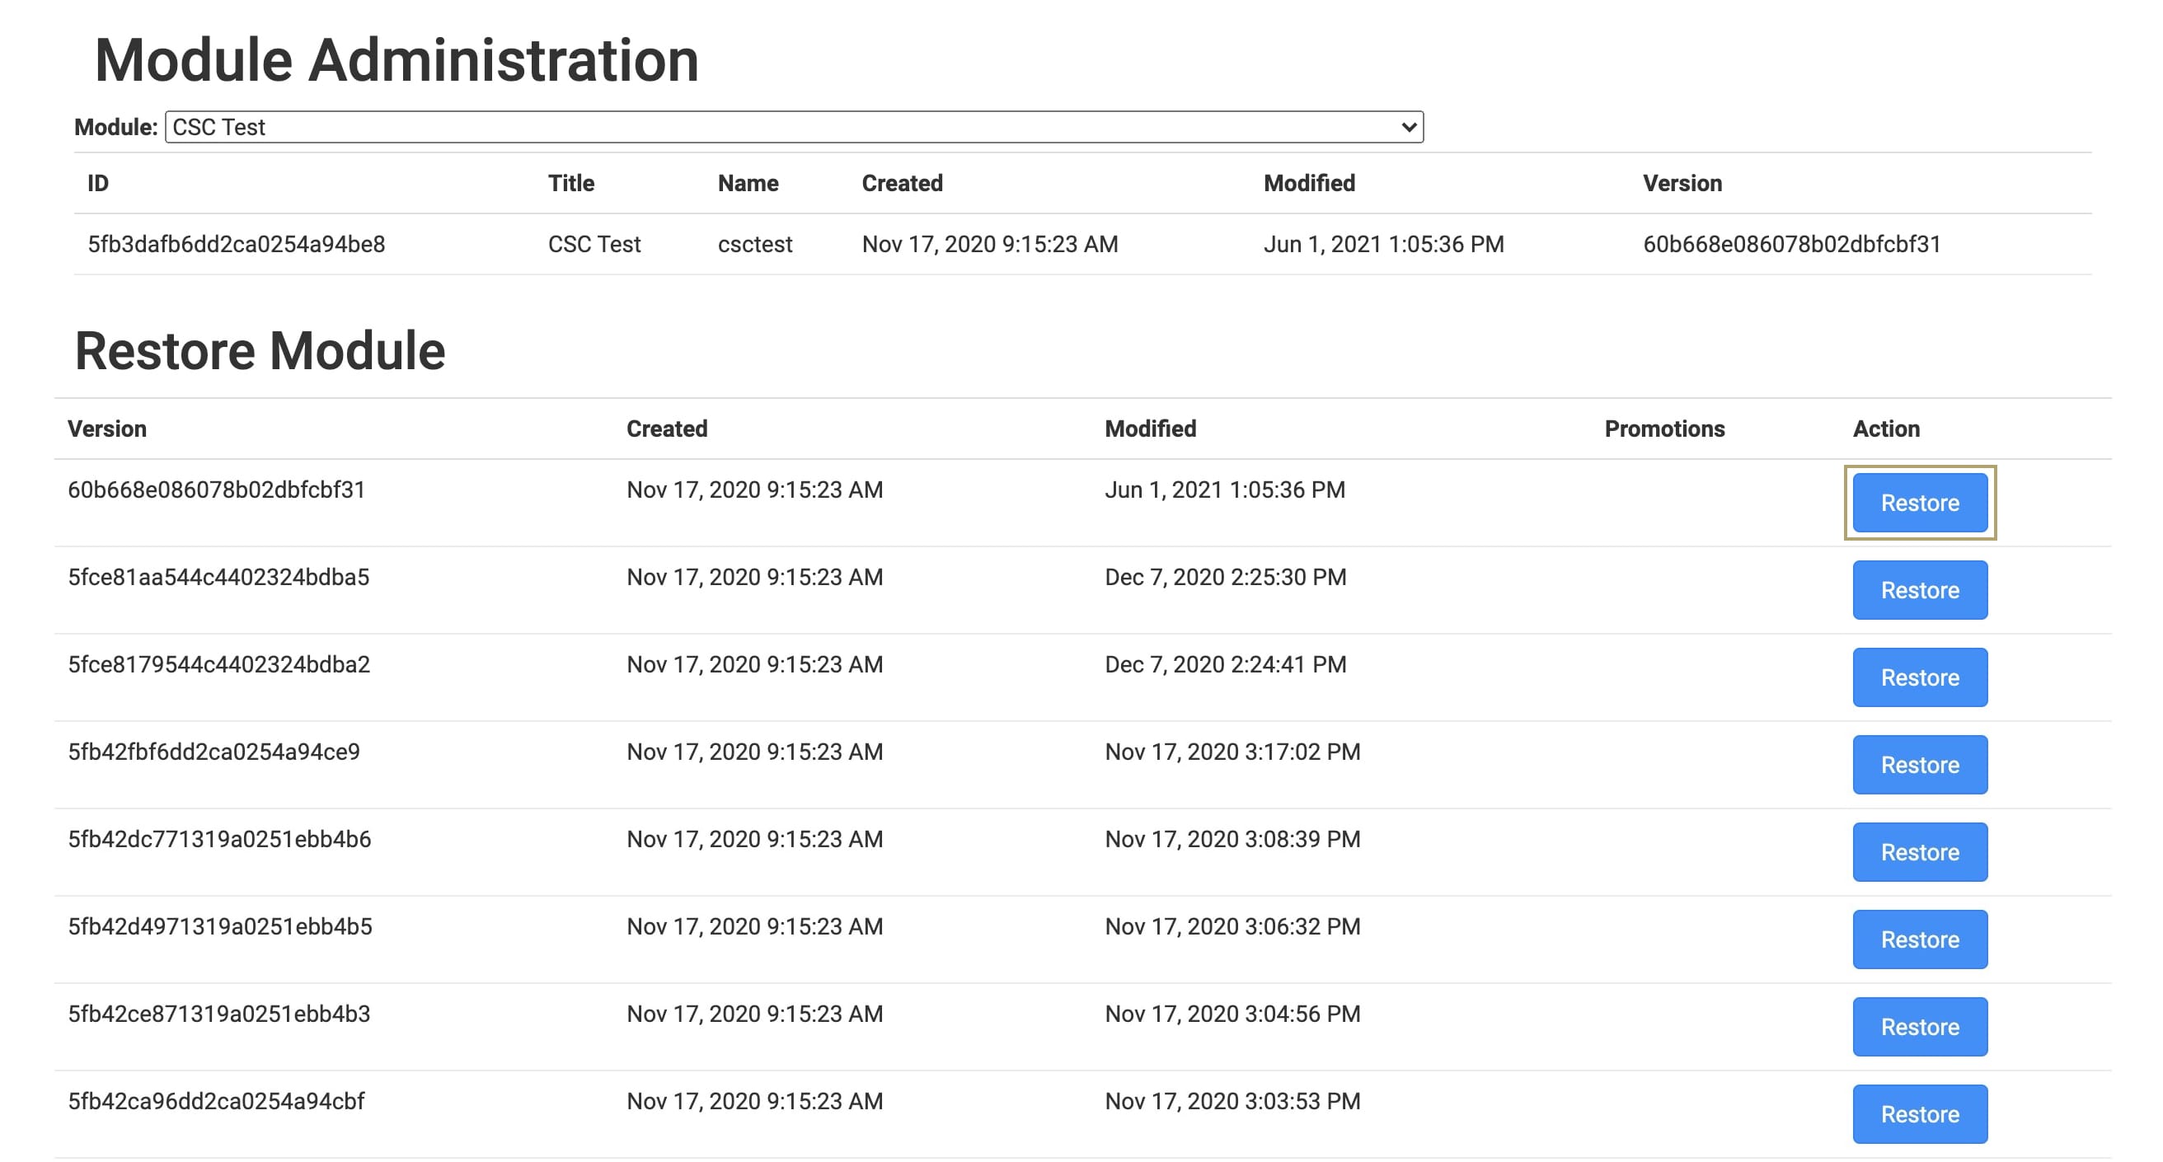Click modified date Nov 17, 2020 3:06:32 PM
2163x1162 pixels.
pyautogui.click(x=1232, y=926)
